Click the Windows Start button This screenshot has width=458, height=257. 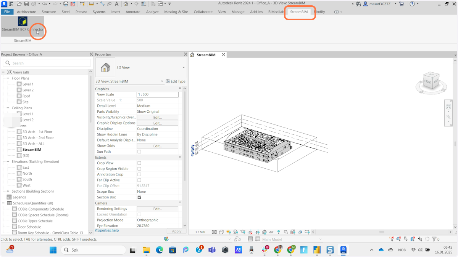[53, 250]
